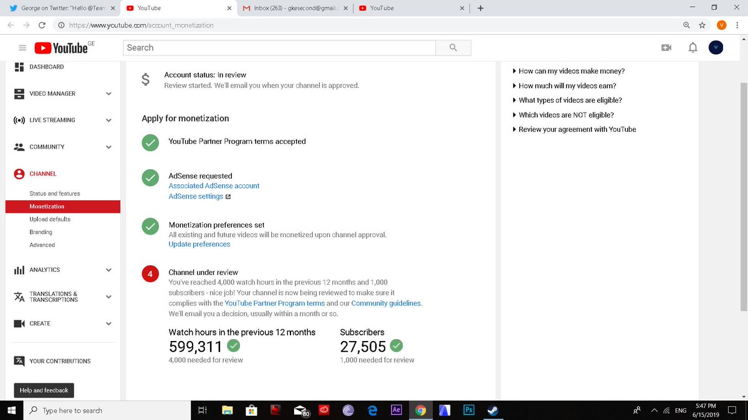
Task: Open the YouTube Partner Program terms link
Action: pyautogui.click(x=274, y=303)
